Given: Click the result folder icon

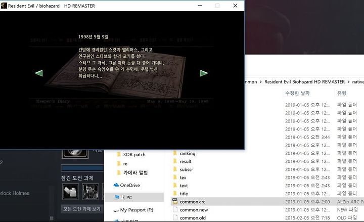Looking at the screenshot, I should point(175,161).
